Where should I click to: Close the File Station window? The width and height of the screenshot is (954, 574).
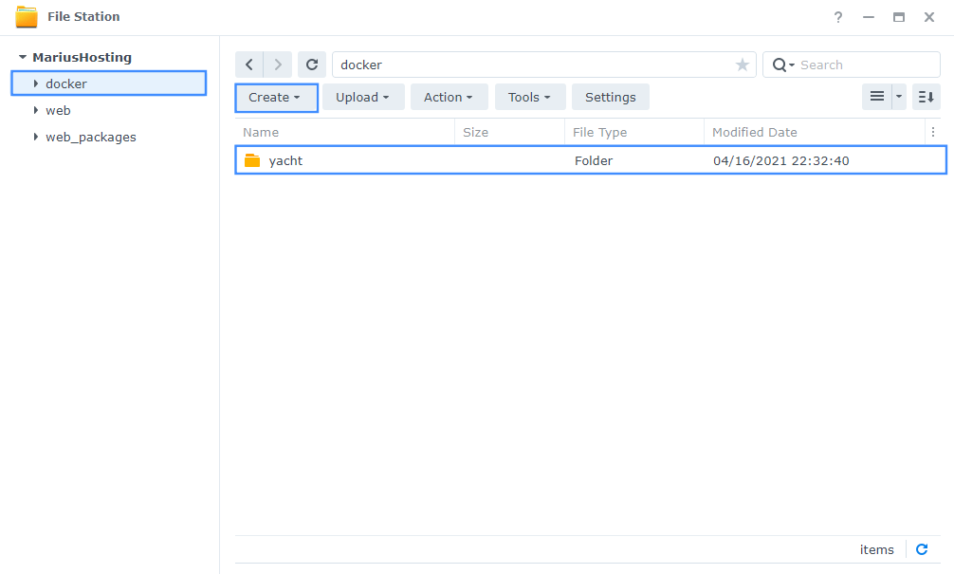tap(929, 17)
